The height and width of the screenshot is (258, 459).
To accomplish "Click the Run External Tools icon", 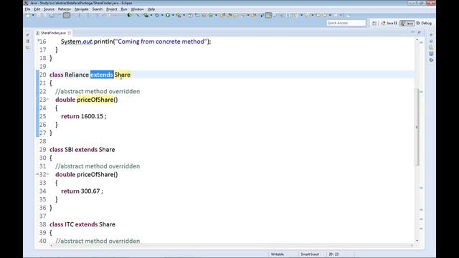I will pos(179,15).
